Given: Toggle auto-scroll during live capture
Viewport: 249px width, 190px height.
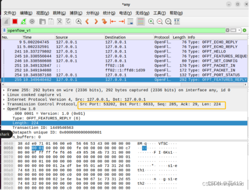Looking at the screenshot, I should (130, 22).
